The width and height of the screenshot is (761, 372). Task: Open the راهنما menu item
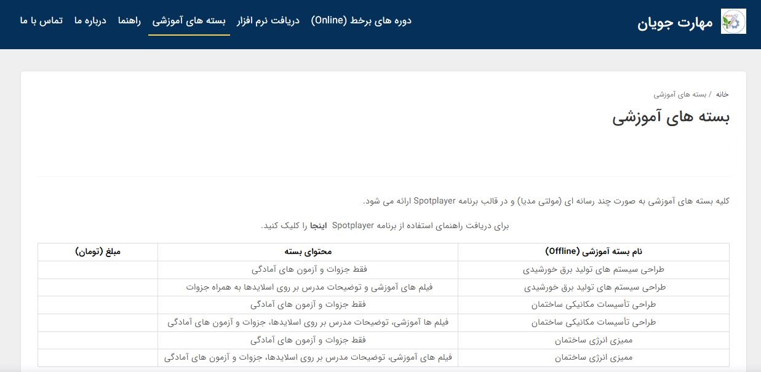[129, 20]
